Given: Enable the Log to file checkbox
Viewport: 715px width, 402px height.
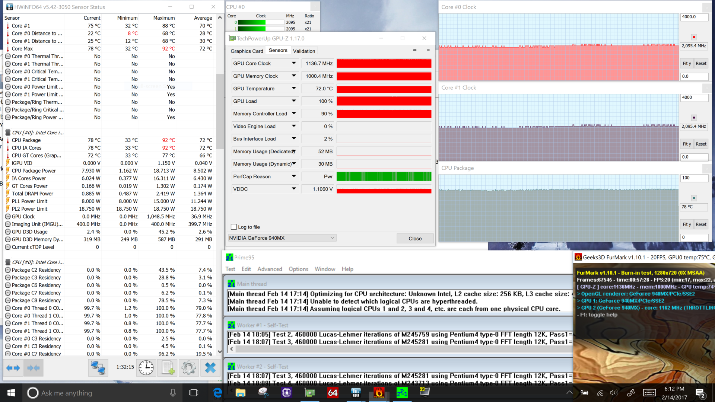Looking at the screenshot, I should [234, 227].
